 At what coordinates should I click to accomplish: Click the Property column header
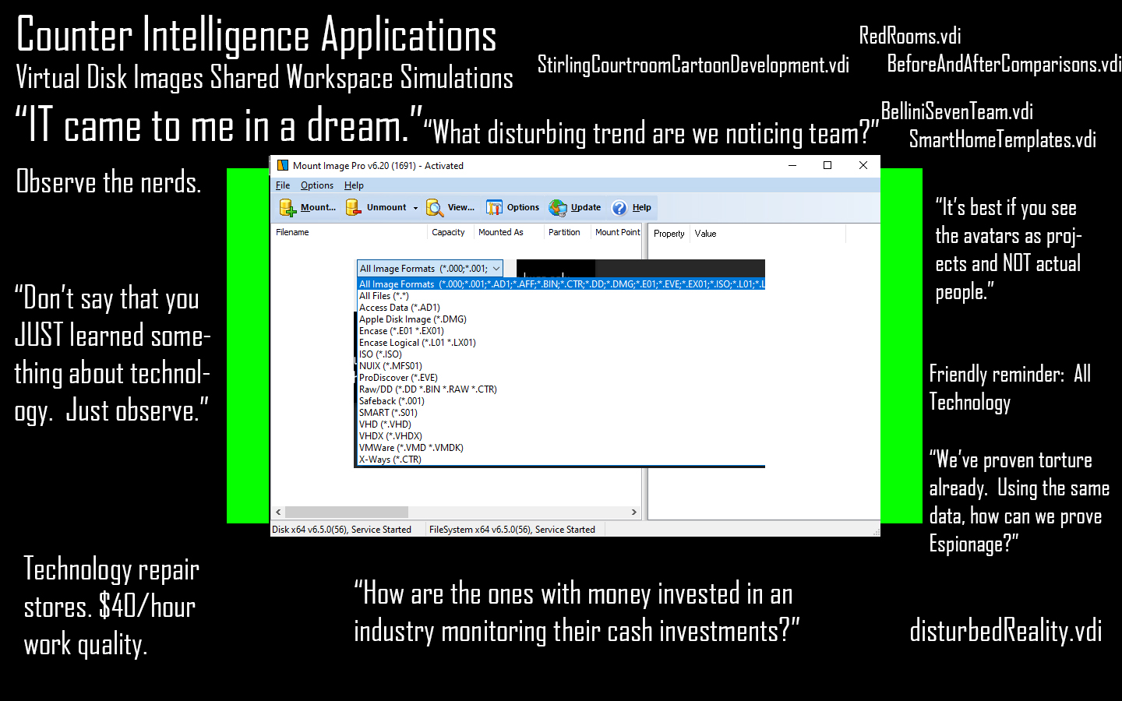pyautogui.click(x=669, y=234)
